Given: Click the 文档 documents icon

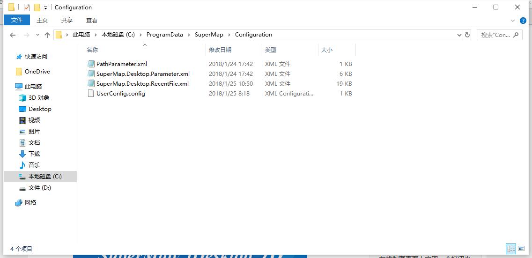Looking at the screenshot, I should click(22, 142).
